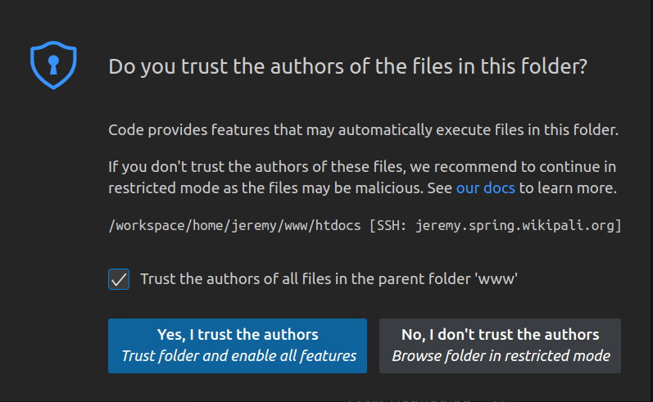Check the trust parent folder 'www' checkbox

pos(119,279)
